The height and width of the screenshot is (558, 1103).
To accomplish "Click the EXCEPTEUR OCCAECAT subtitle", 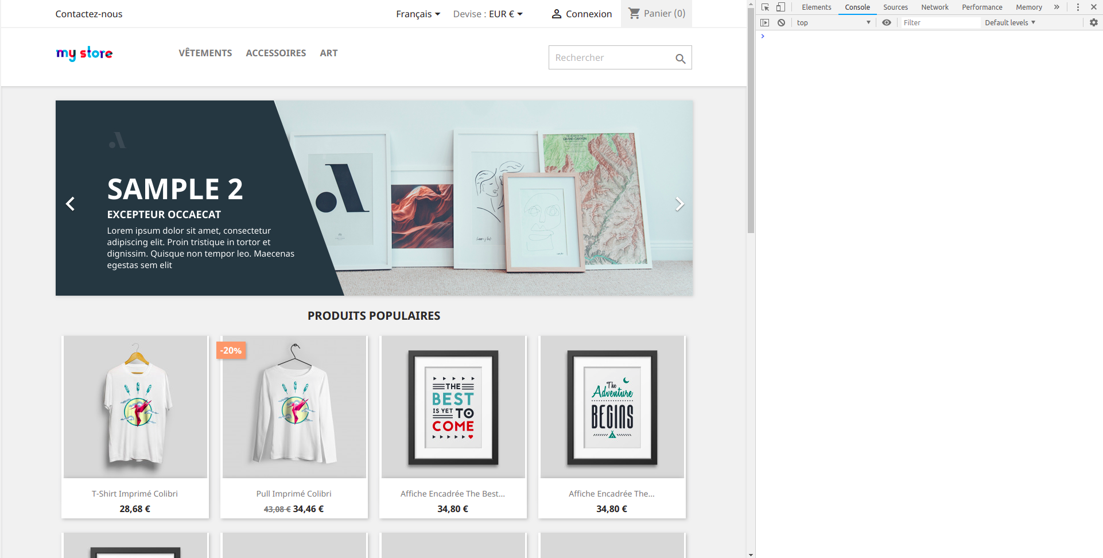I will (164, 215).
